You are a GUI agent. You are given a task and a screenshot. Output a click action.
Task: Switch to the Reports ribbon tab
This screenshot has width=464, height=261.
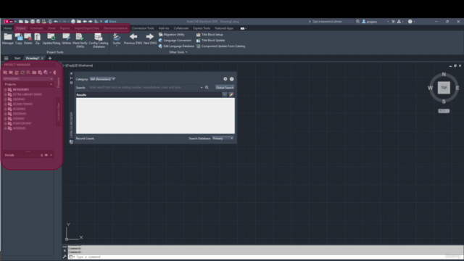click(65, 28)
